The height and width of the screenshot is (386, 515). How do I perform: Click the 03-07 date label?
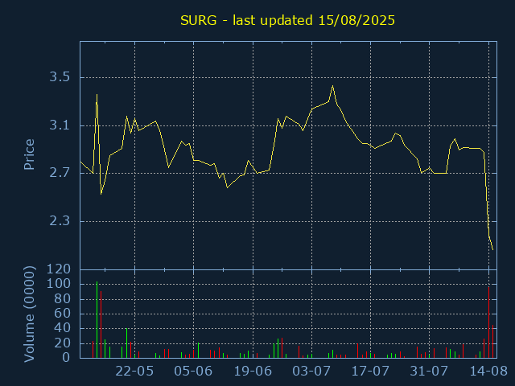pyautogui.click(x=311, y=372)
